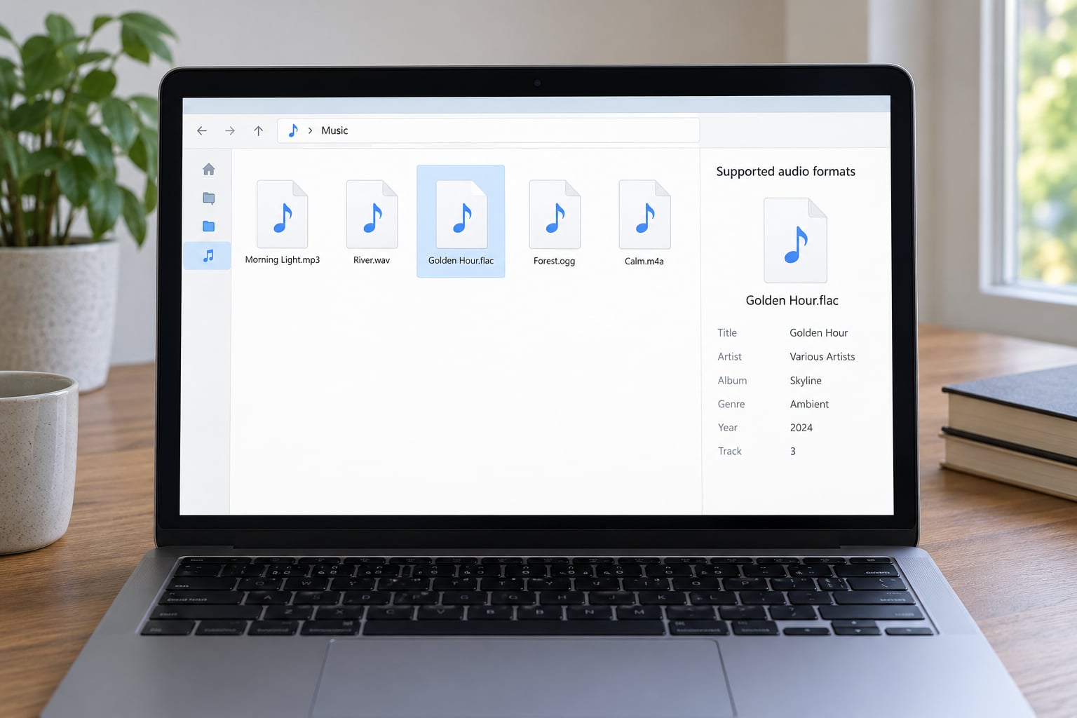The height and width of the screenshot is (718, 1077).
Task: Open the gray folder in sidebar
Action: click(208, 198)
